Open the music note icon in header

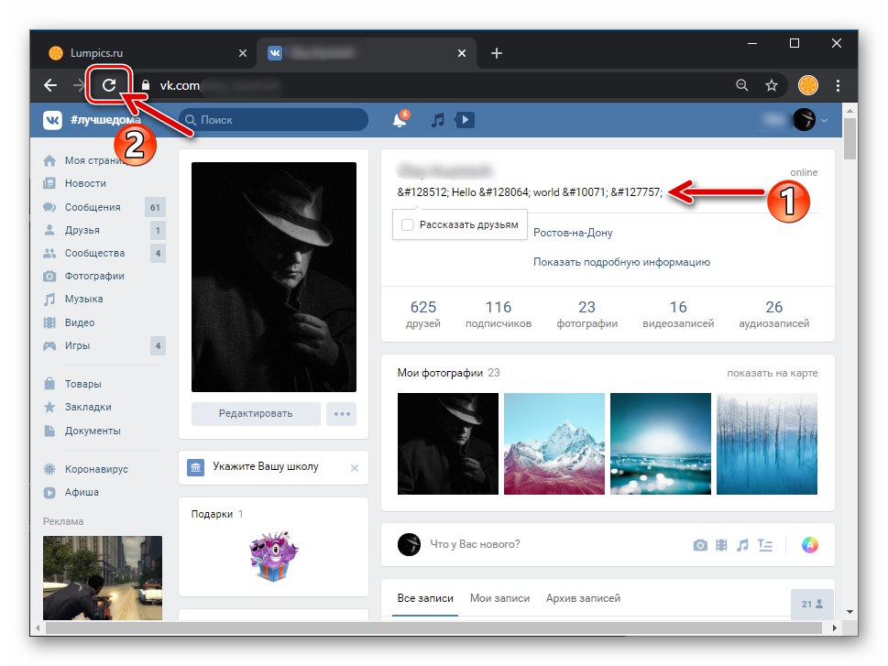(x=437, y=120)
